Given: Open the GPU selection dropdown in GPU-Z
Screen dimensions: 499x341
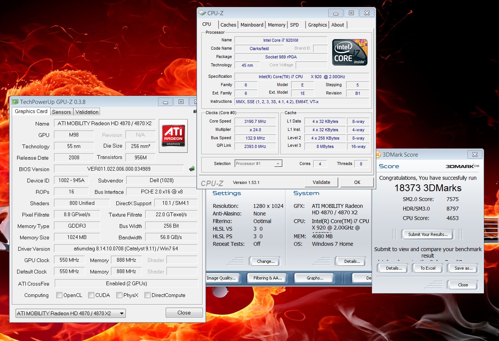Looking at the screenshot, I should 70,313.
